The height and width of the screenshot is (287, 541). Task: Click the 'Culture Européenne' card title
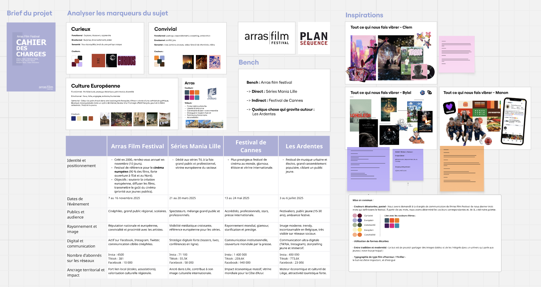96,86
